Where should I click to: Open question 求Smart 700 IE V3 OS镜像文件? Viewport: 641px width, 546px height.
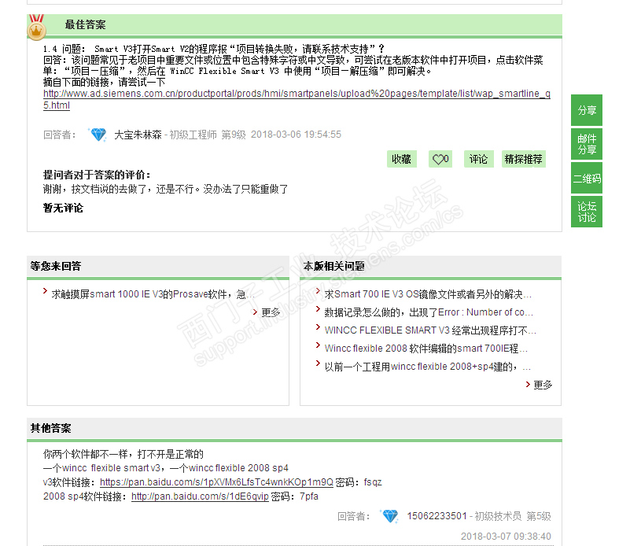[x=428, y=294]
